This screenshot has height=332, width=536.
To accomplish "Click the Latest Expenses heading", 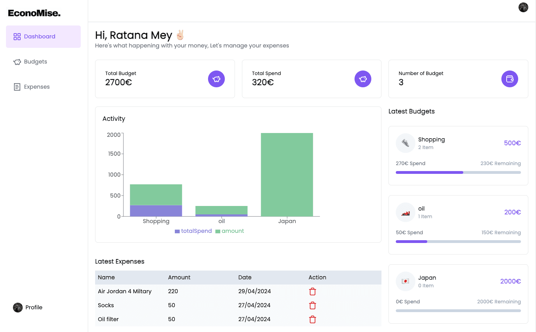I will (x=120, y=261).
